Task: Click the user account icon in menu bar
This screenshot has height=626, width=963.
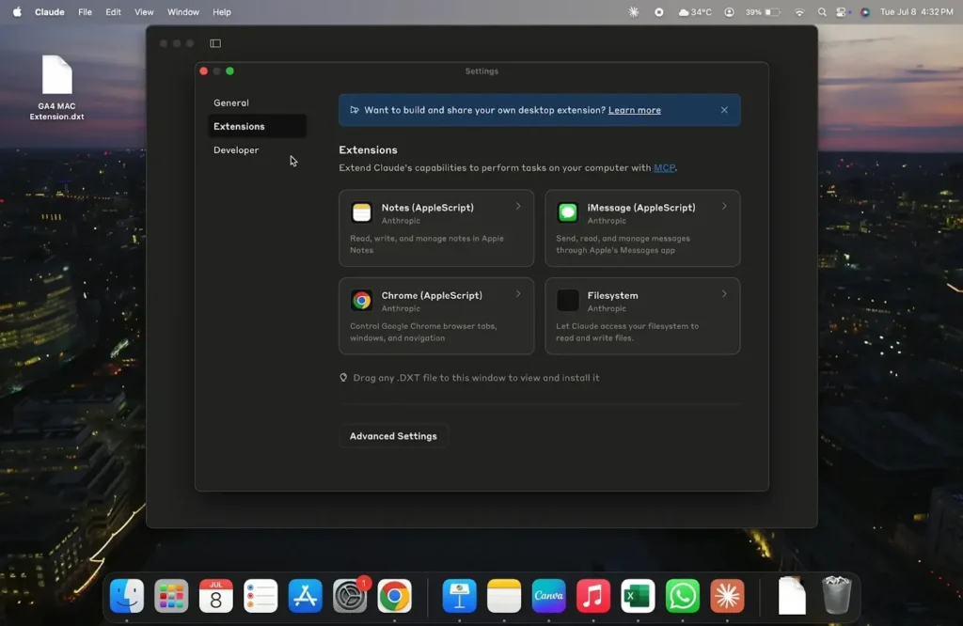Action: pyautogui.click(x=729, y=11)
